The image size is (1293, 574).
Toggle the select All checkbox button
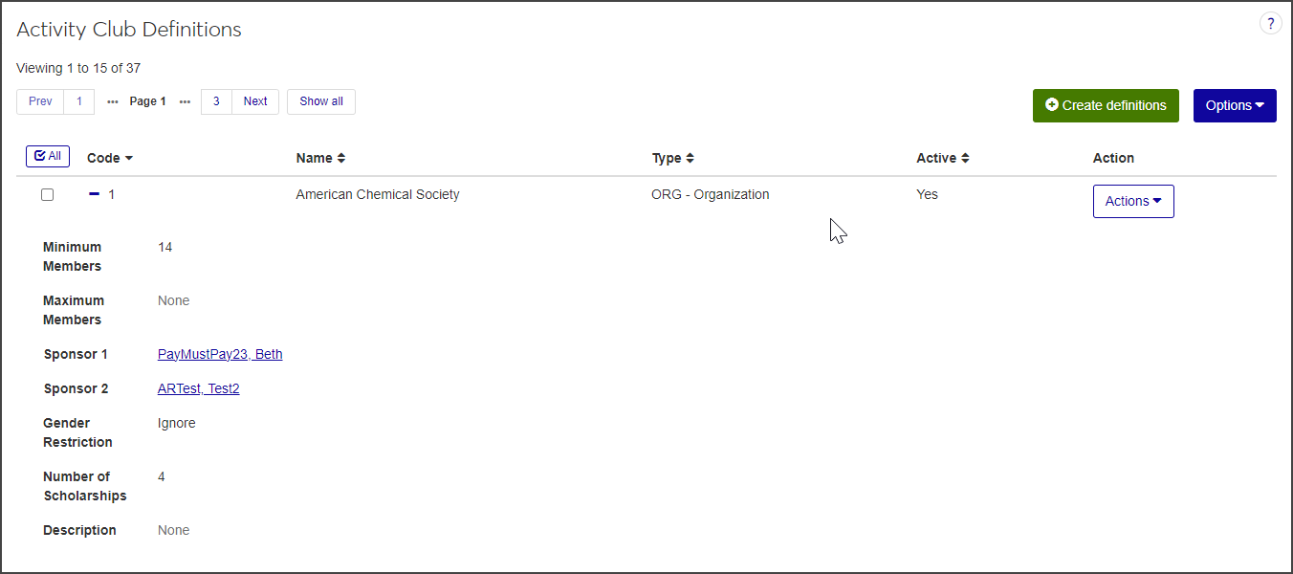click(48, 156)
